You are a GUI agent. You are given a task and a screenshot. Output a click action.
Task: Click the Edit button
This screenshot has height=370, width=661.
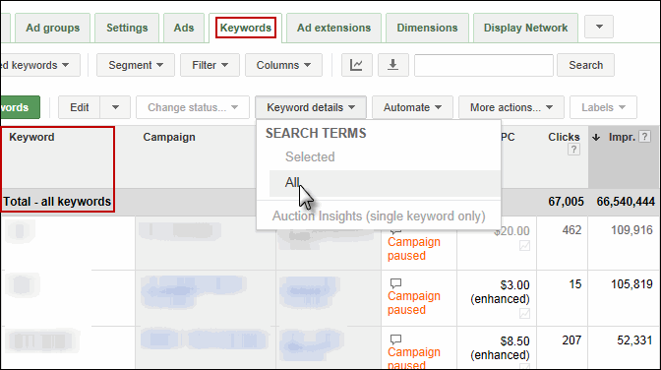tap(80, 107)
